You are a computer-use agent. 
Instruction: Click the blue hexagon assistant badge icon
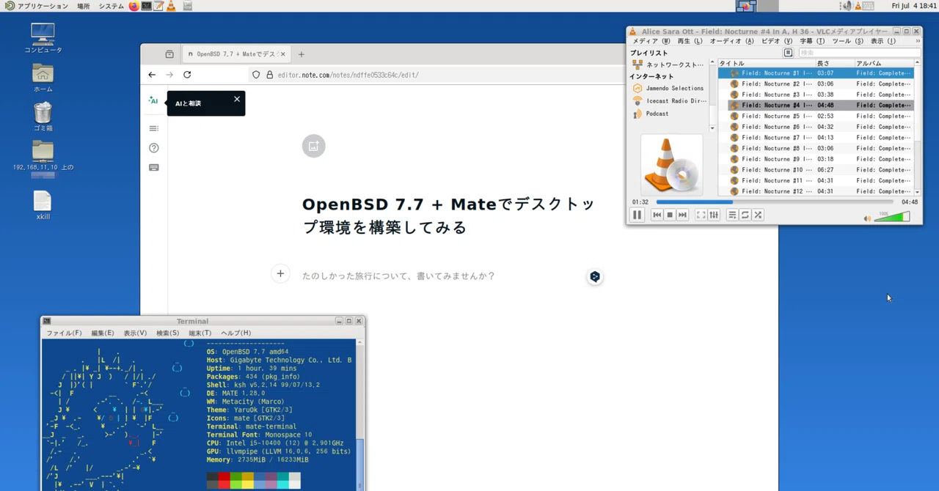595,276
